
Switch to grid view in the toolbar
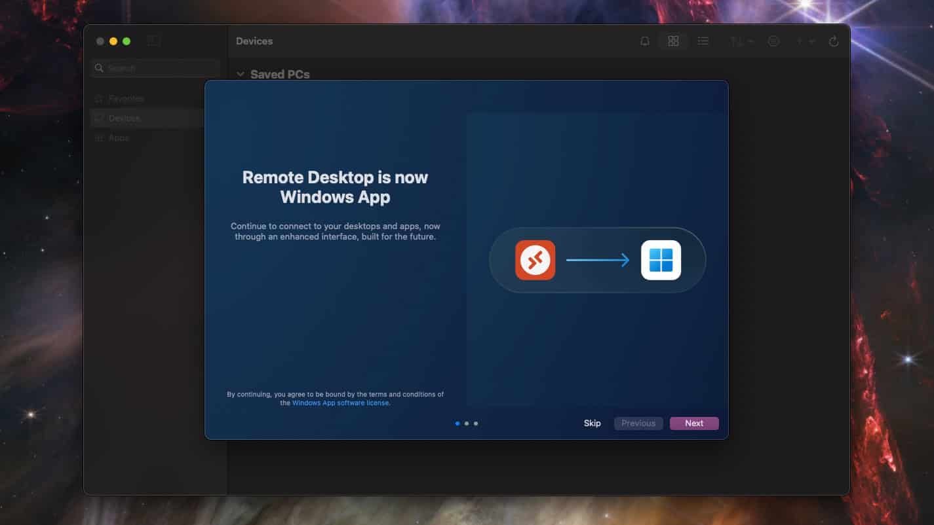(673, 41)
